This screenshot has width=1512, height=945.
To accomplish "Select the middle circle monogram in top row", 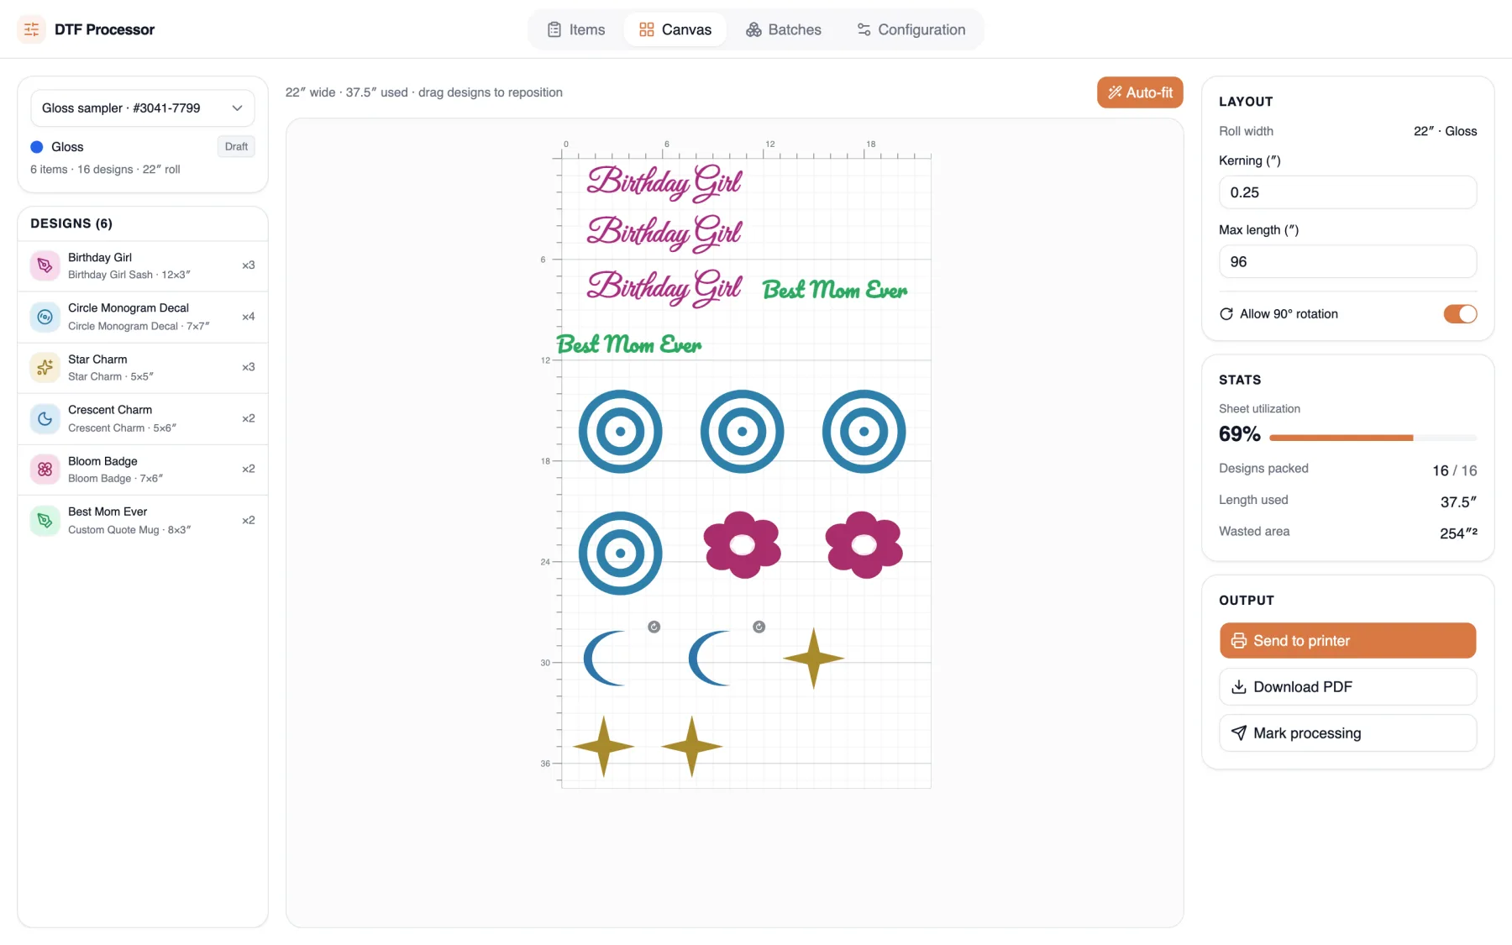I will tap(742, 432).
